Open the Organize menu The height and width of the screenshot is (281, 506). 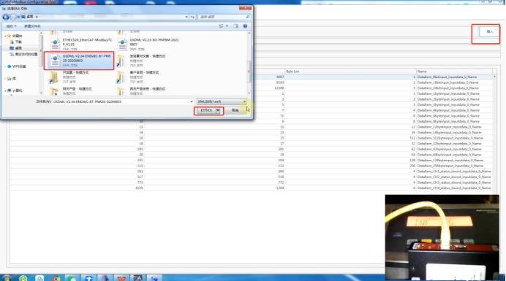[x=11, y=26]
